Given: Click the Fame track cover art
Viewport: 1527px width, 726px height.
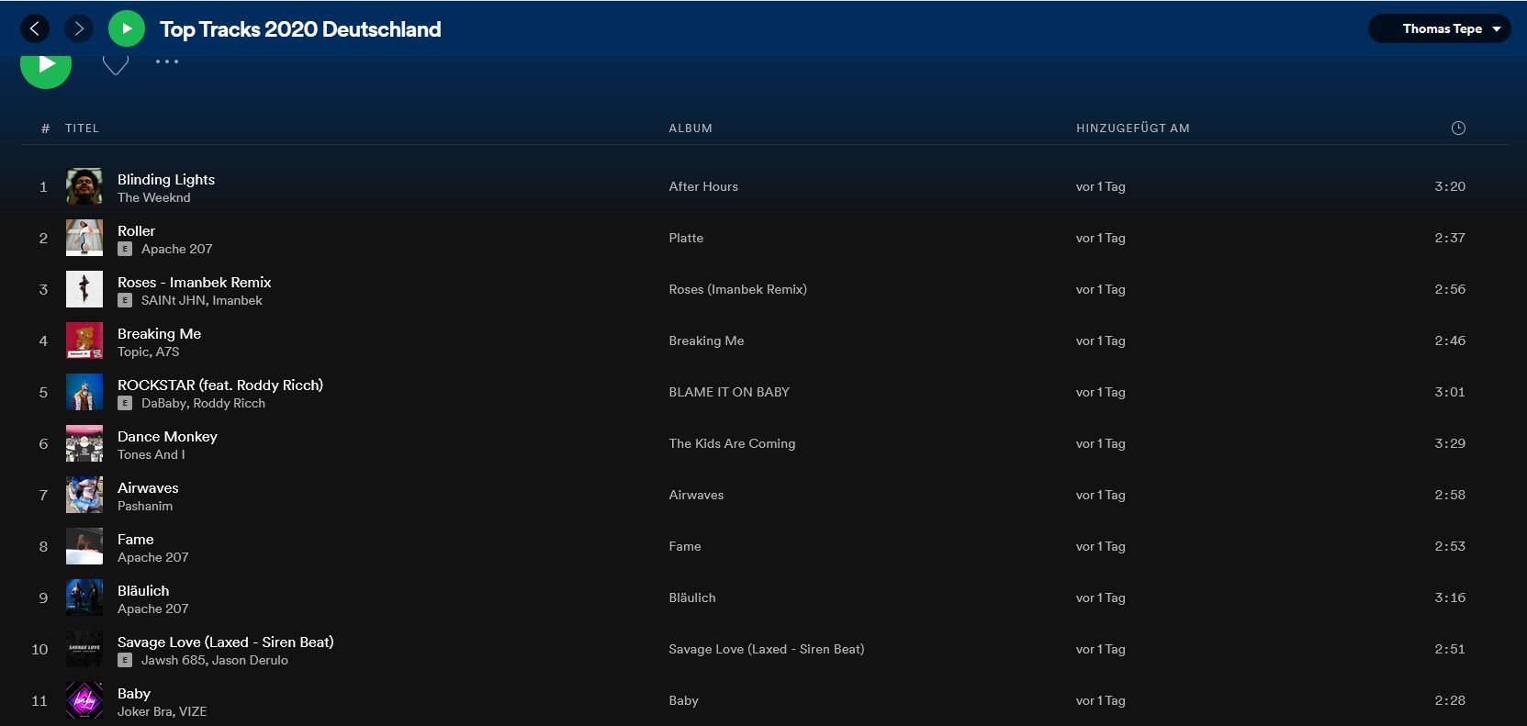Looking at the screenshot, I should [84, 546].
